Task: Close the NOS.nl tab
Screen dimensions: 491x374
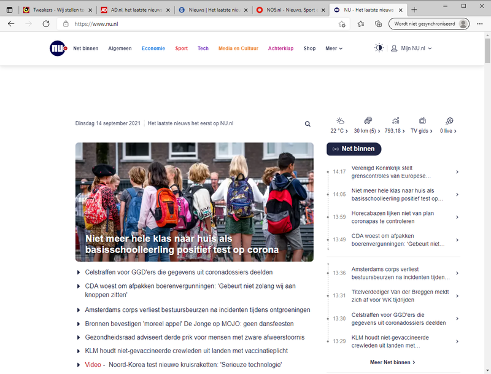Action: tap(323, 10)
